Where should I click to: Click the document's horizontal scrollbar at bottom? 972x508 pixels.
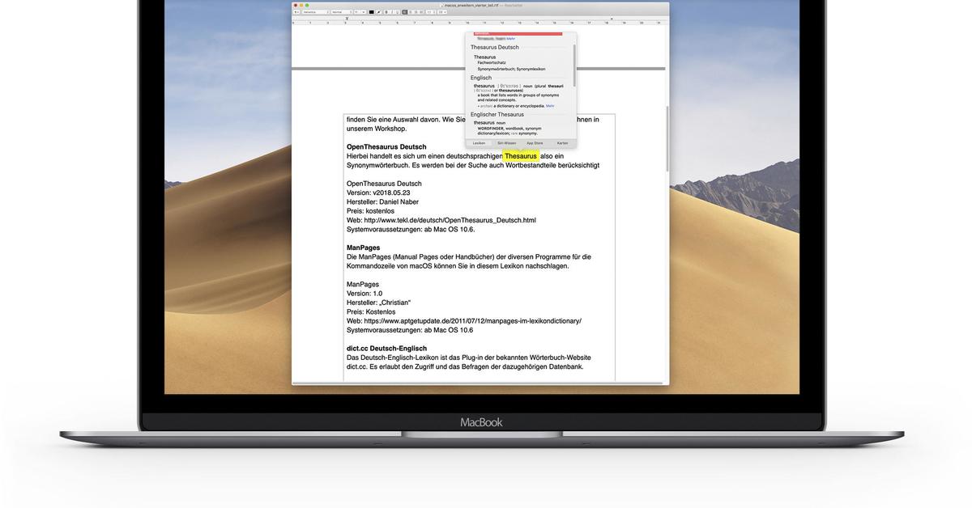478,383
